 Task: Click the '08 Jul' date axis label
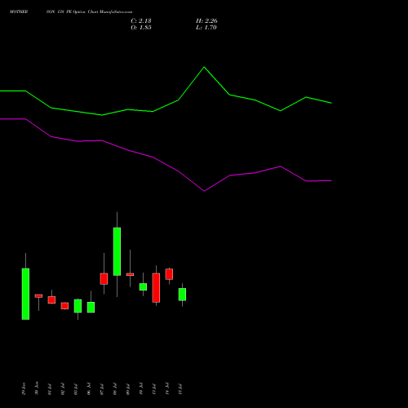pyautogui.click(x=115, y=389)
